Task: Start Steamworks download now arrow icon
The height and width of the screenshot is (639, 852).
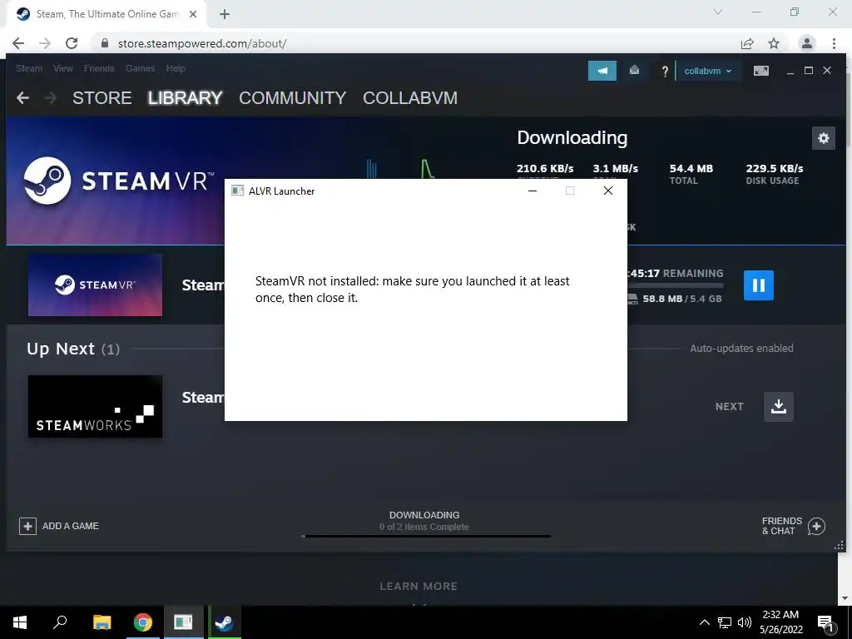Action: [x=778, y=406]
